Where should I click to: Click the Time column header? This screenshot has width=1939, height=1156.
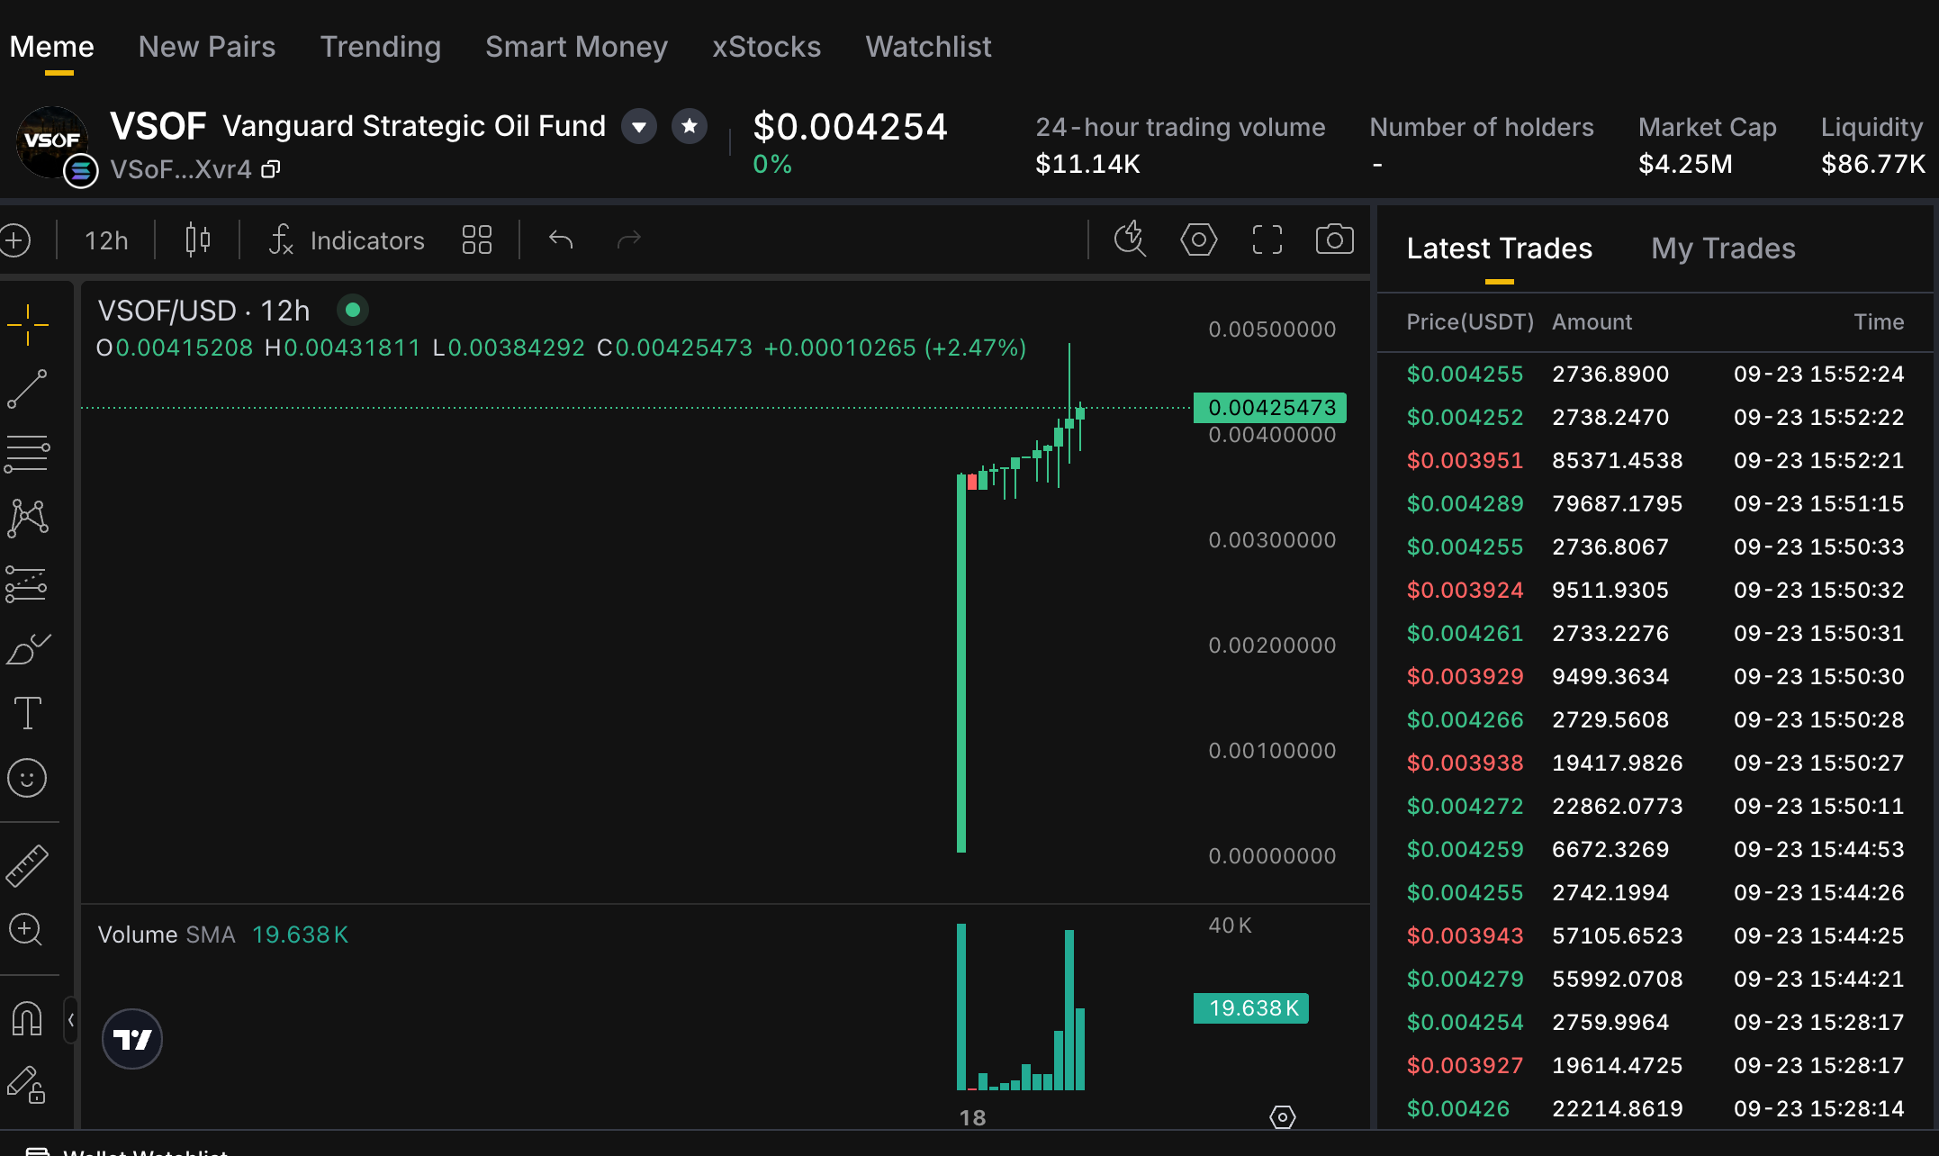coord(1879,322)
